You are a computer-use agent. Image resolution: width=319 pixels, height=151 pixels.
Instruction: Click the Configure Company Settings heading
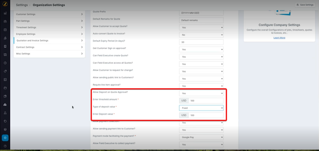pos(279,25)
